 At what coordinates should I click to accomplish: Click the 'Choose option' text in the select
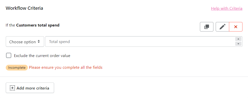click(23, 42)
